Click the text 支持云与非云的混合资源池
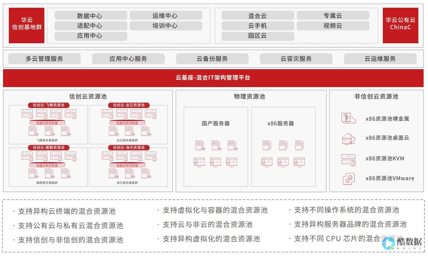The height and width of the screenshot is (256, 428). coord(208,225)
